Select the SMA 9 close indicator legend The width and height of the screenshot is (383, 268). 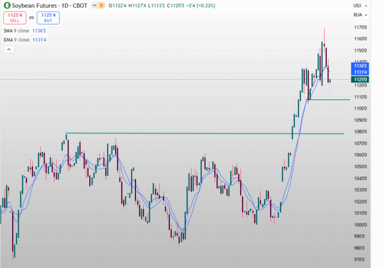tap(17, 31)
